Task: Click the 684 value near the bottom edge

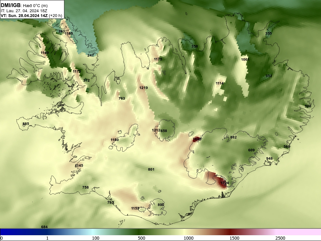Action: pos(44,227)
